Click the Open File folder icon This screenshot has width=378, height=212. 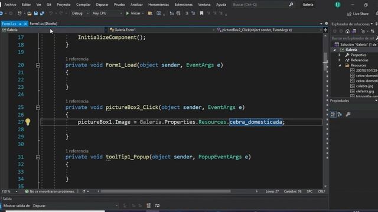click(29, 14)
